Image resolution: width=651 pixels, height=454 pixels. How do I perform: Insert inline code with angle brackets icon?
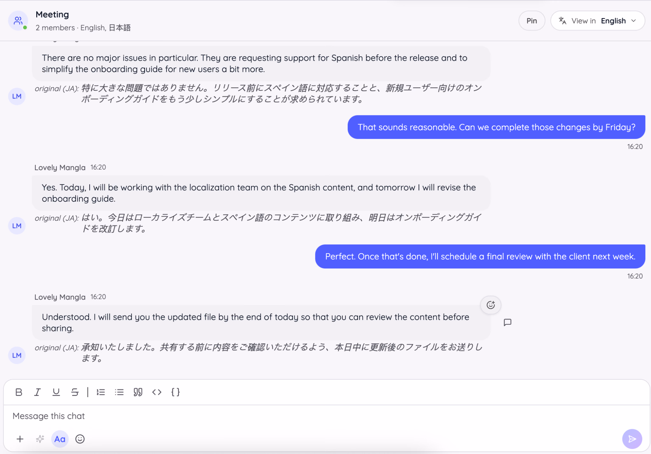(157, 392)
